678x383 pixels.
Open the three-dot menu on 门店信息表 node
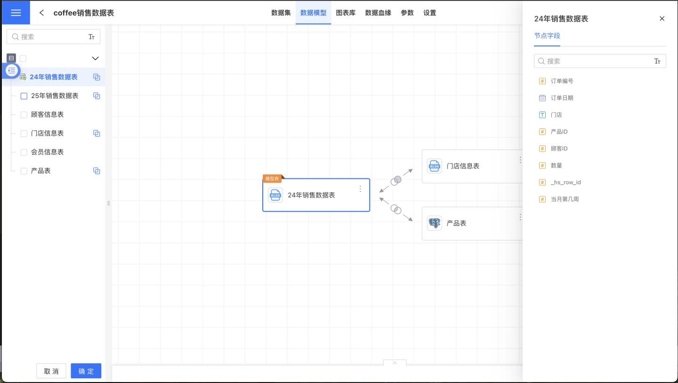pyautogui.click(x=520, y=160)
